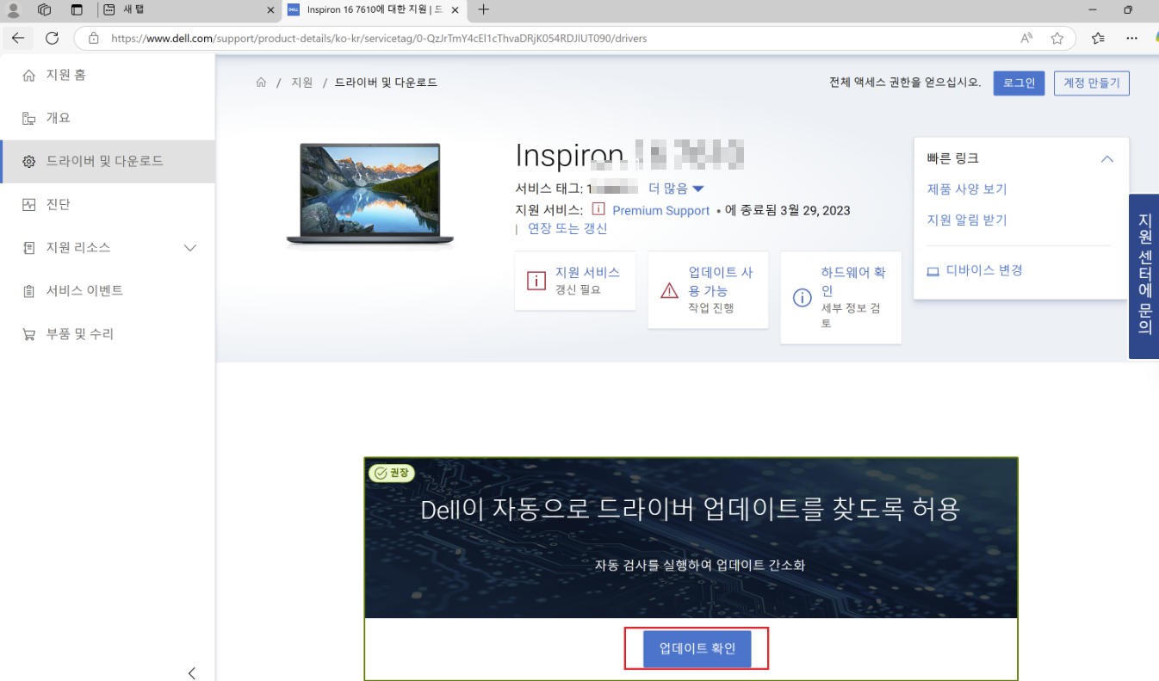The image size is (1159, 681).
Task: Click alert icon on 지원 서비스 card
Action: click(x=536, y=281)
